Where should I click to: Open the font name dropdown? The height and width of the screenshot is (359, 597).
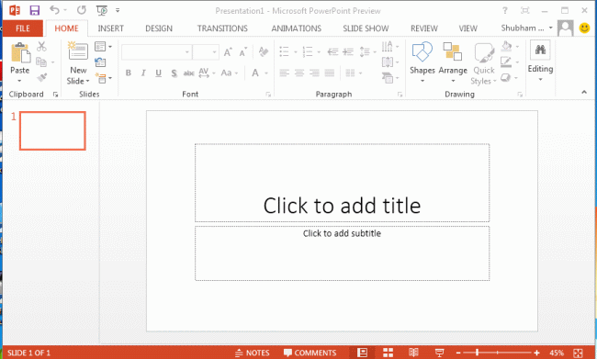click(187, 52)
